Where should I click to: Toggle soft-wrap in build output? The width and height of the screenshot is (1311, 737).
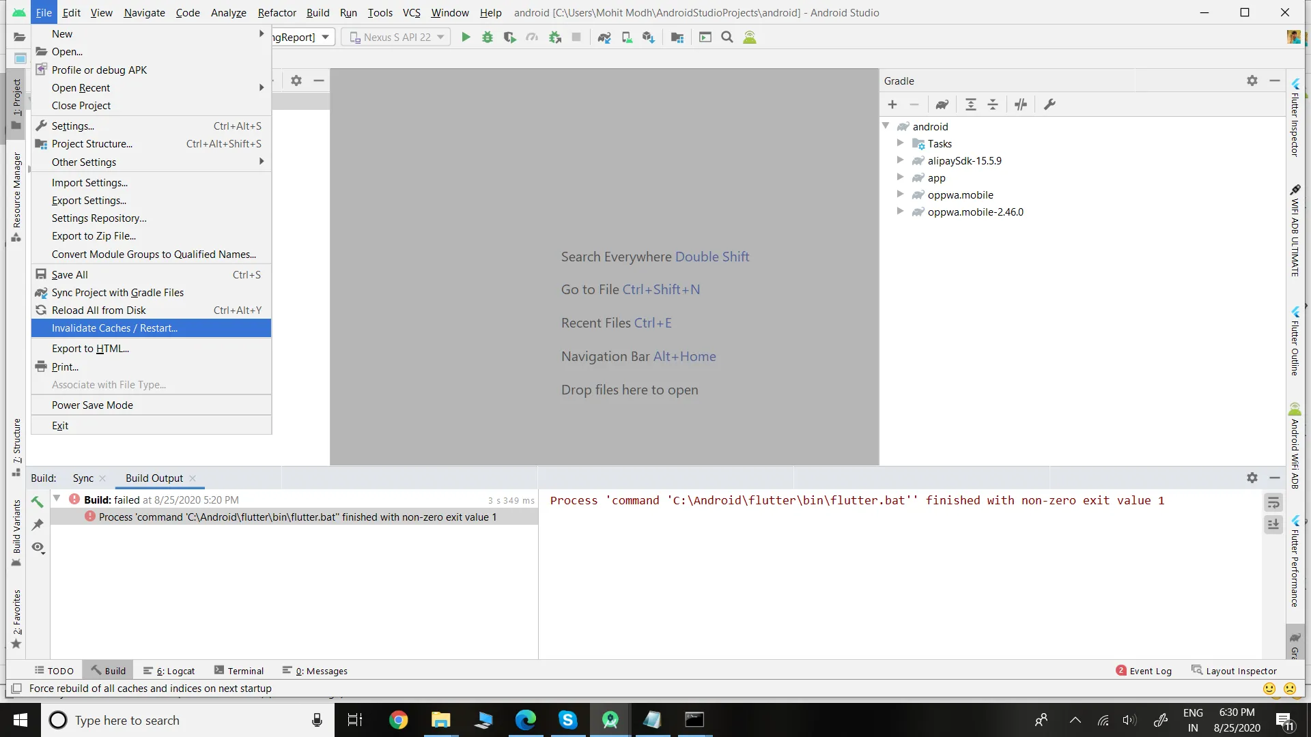click(1273, 503)
